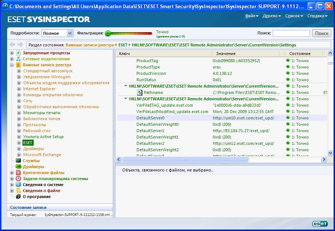
Task: Open the Справка menu
Action: [x=317, y=16]
